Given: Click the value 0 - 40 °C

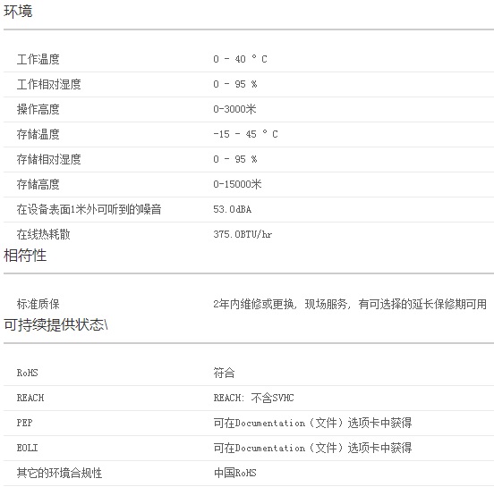Looking at the screenshot, I should coord(240,59).
